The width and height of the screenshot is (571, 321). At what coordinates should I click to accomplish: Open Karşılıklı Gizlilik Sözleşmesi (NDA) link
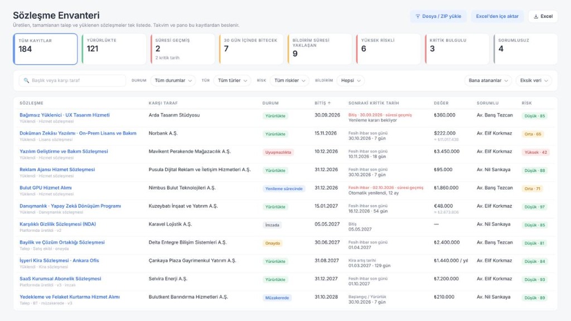pyautogui.click(x=57, y=224)
